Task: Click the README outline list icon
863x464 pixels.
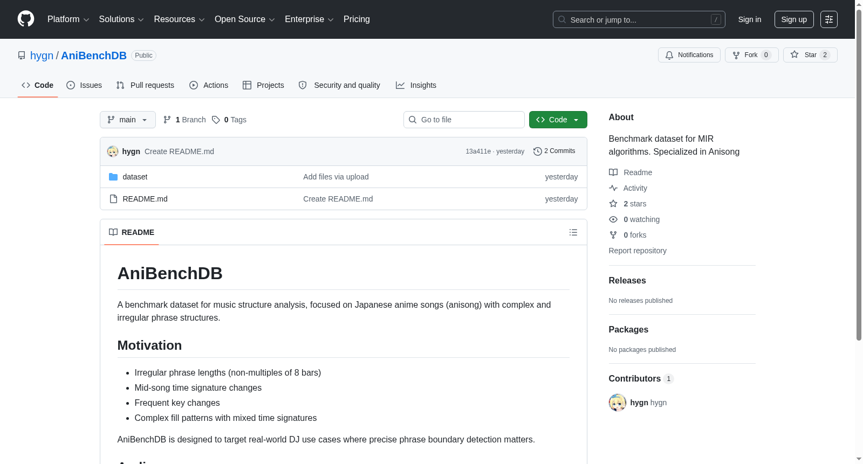Action: coord(573,232)
